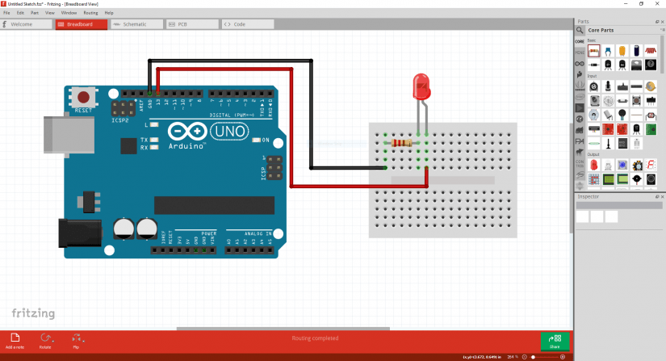Select the red LED on the breadboard
666x361 pixels.
click(421, 87)
